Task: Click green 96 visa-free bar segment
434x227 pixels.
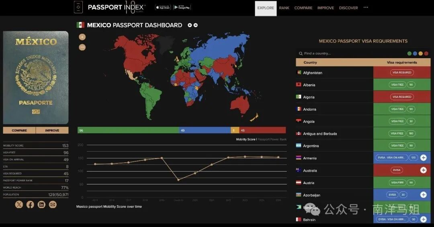Action: pos(128,130)
